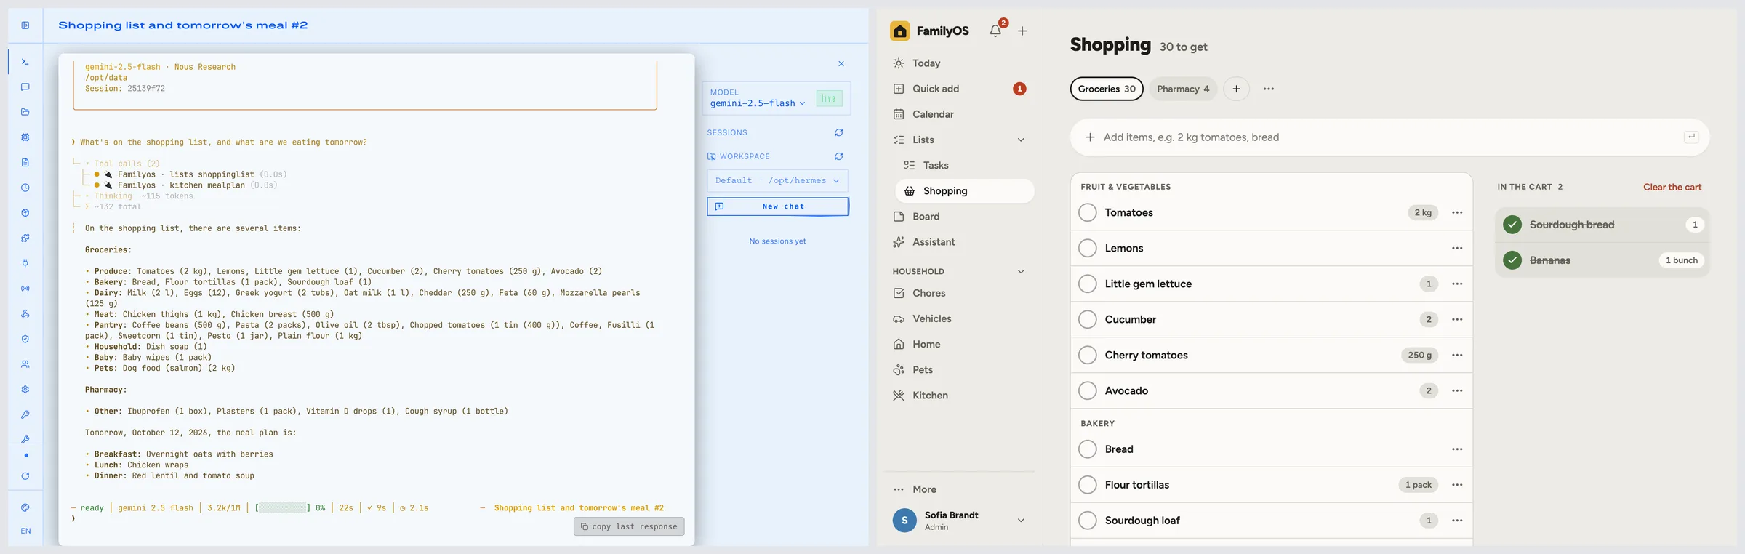This screenshot has width=1745, height=554.
Task: Add a new shopping list tab
Action: 1236,89
